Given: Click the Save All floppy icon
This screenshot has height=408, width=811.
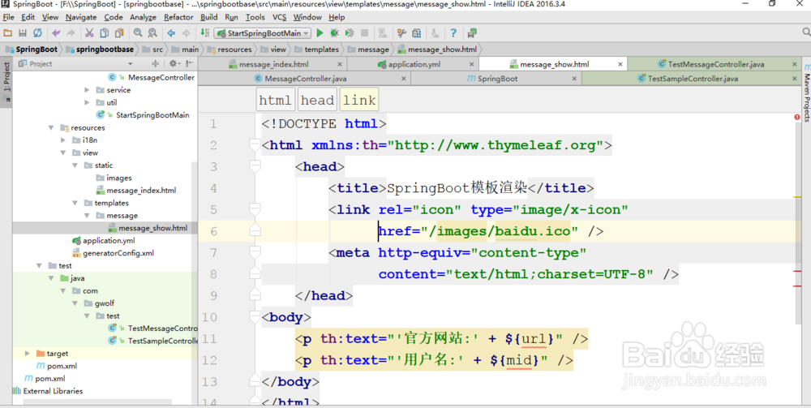Looking at the screenshot, I should [x=22, y=33].
